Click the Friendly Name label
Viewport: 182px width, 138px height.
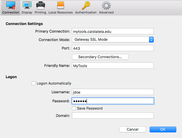pos(57,66)
